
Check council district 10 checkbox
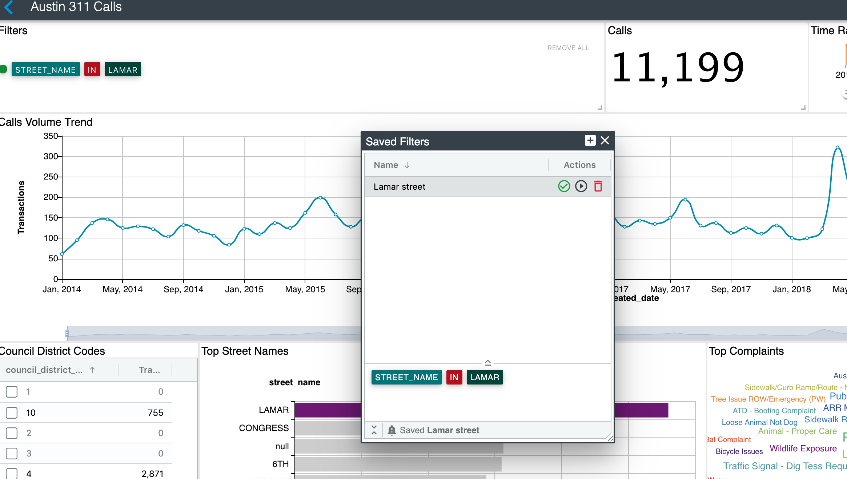click(x=12, y=412)
